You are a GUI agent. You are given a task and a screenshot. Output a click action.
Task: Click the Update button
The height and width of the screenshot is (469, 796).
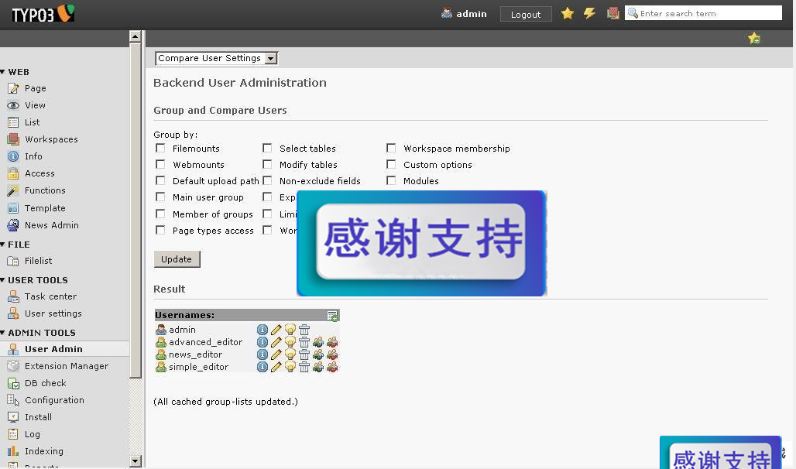177,258
